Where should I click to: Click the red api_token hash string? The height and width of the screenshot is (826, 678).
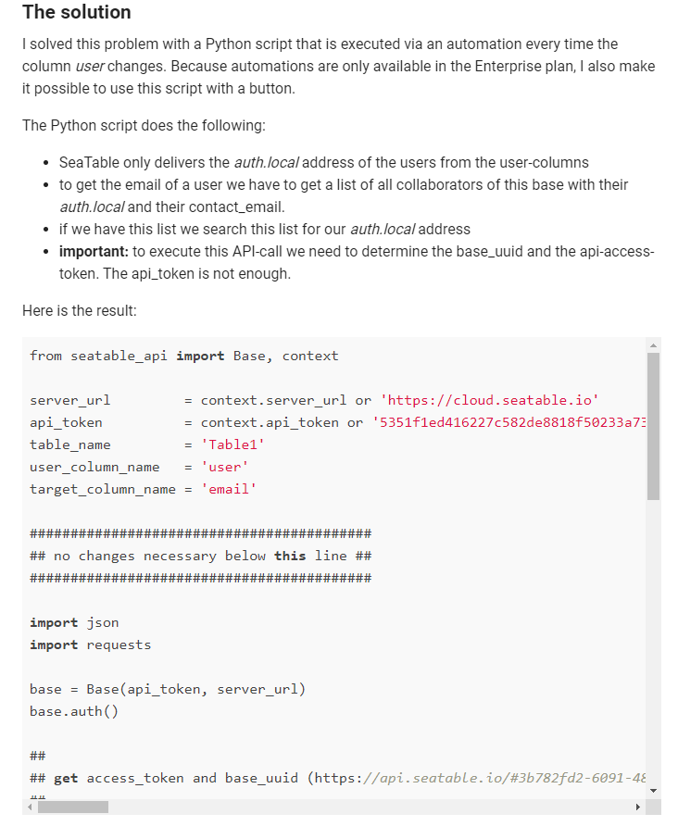tap(508, 422)
